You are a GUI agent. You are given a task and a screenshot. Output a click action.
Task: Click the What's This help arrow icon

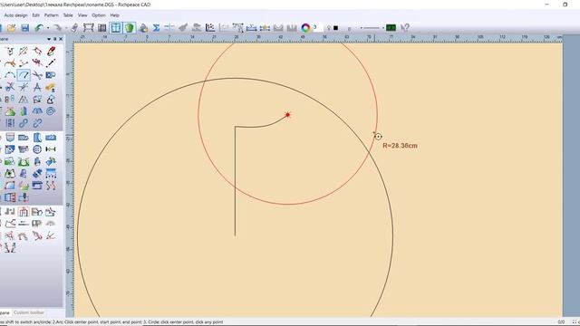coord(405,28)
